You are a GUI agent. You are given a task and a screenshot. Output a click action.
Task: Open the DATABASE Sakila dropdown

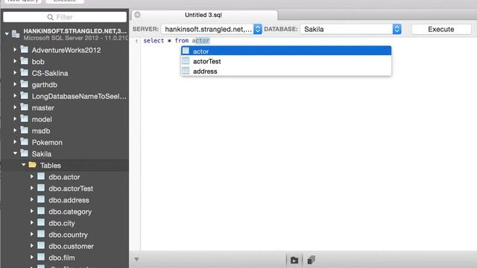[351, 29]
